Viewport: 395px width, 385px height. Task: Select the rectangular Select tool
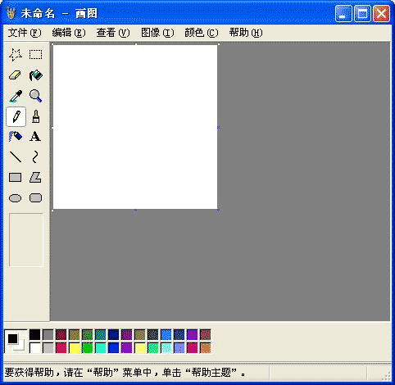click(x=36, y=55)
